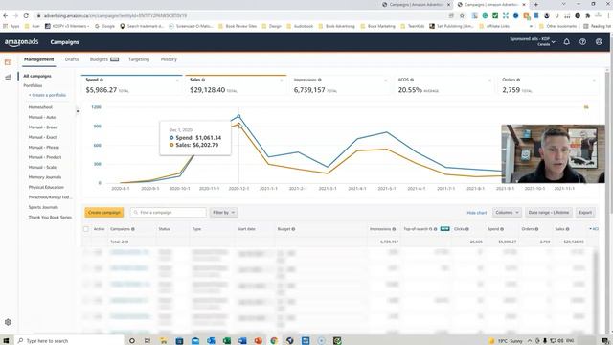
Task: Switch to the Management tab
Action: 38,59
